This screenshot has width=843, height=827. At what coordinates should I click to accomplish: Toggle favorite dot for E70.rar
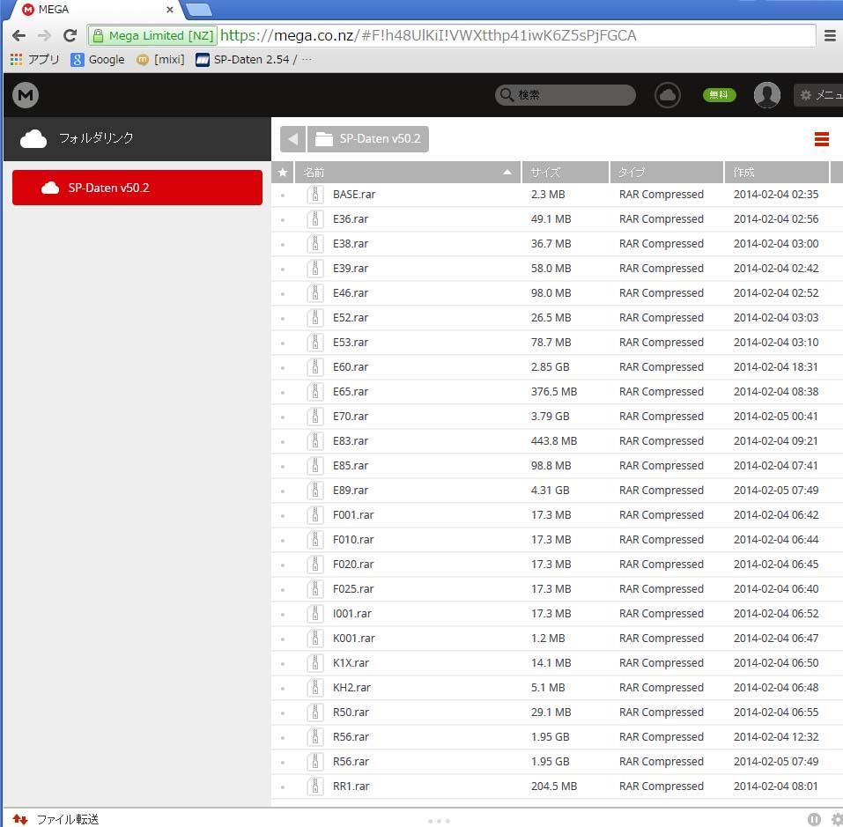(x=283, y=417)
